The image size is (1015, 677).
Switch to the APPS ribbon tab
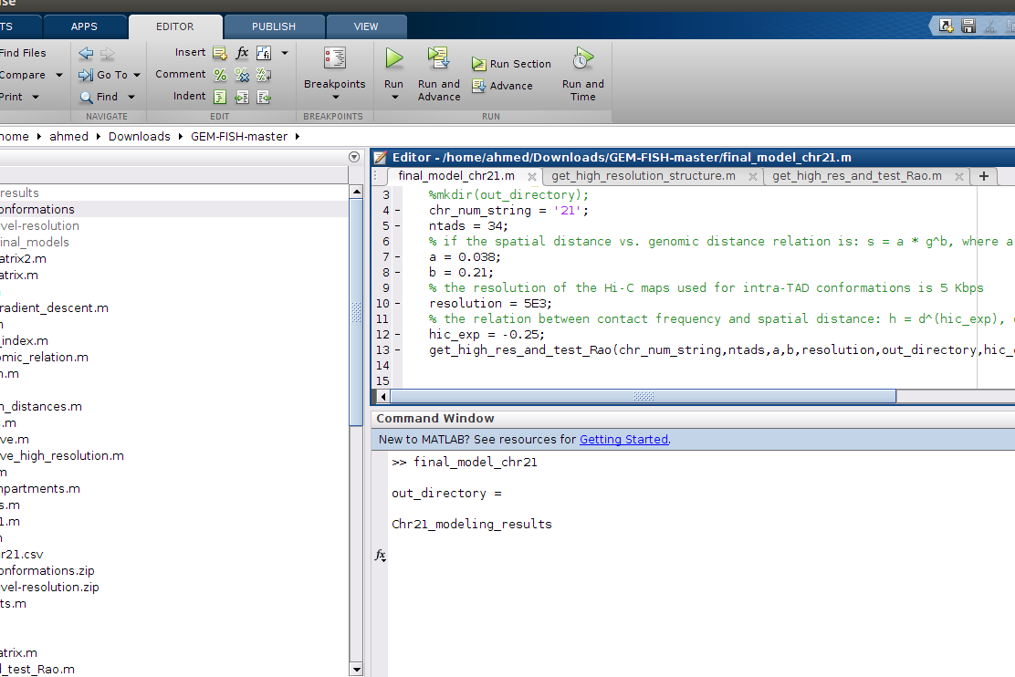(x=84, y=26)
